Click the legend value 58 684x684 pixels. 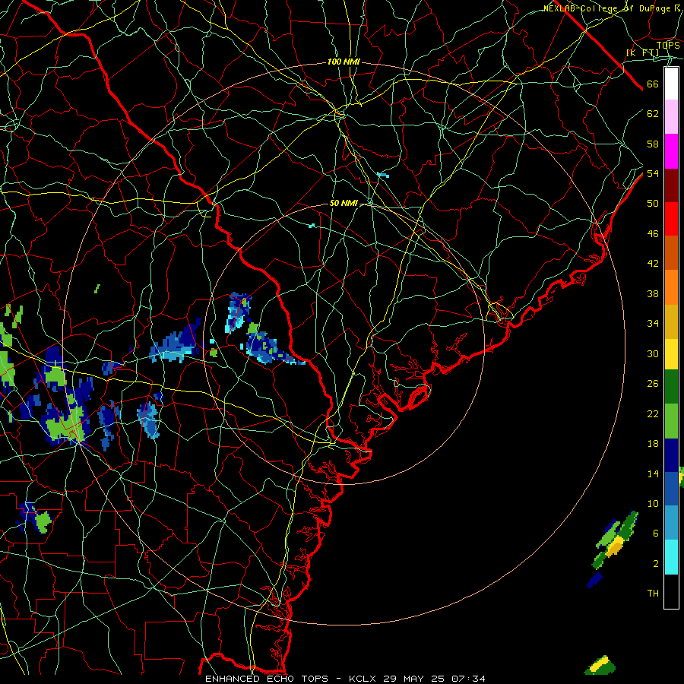(x=653, y=144)
